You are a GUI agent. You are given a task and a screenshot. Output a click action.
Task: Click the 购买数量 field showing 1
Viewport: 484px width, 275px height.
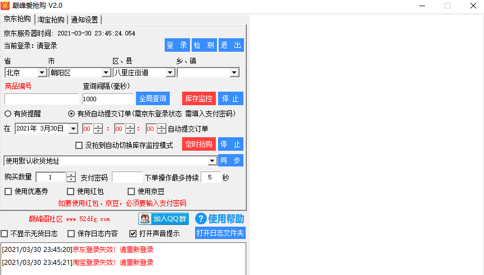coord(51,177)
